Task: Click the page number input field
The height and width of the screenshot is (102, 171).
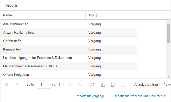Action: coord(44,85)
